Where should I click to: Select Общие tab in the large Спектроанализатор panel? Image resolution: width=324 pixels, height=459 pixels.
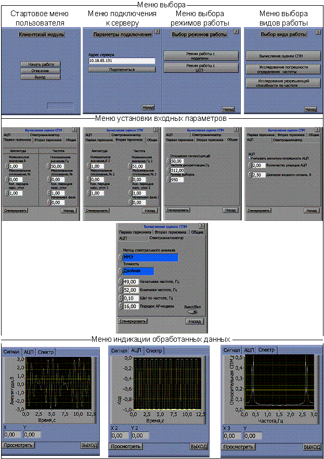(197, 232)
